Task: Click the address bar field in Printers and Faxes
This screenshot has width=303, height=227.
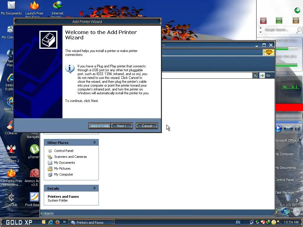Action: [x=207, y=75]
